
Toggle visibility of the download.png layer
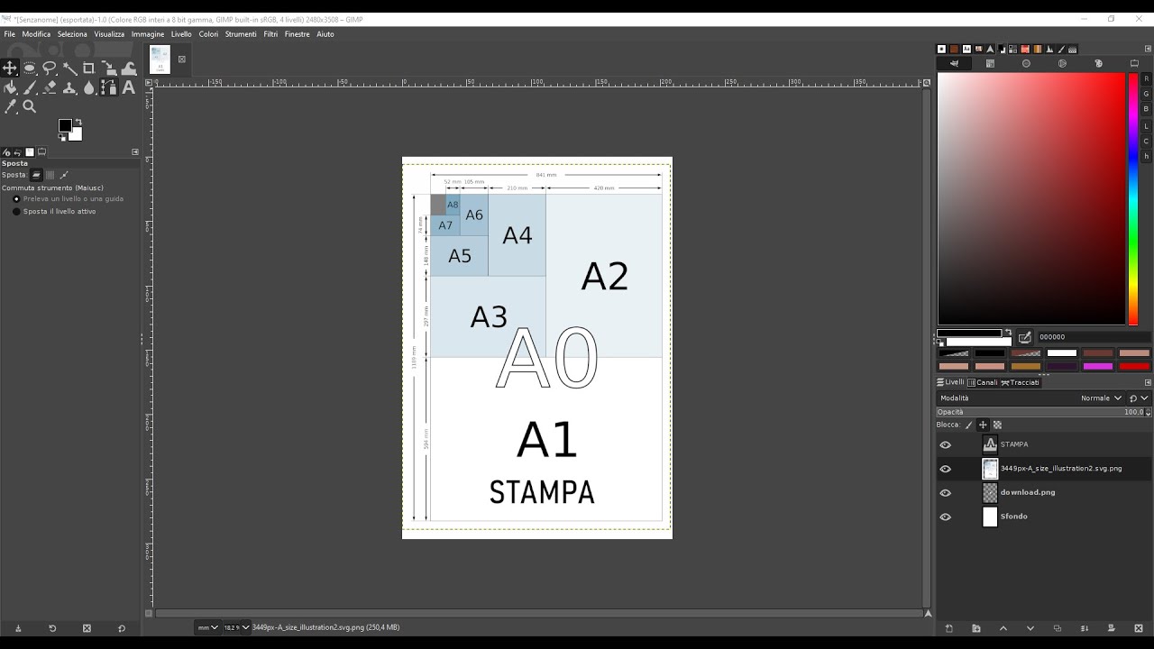945,493
